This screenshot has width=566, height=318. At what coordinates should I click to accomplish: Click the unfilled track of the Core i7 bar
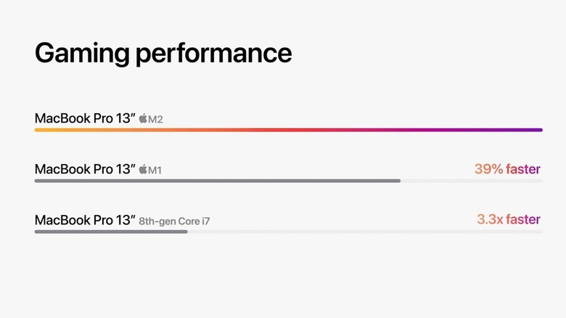click(363, 232)
